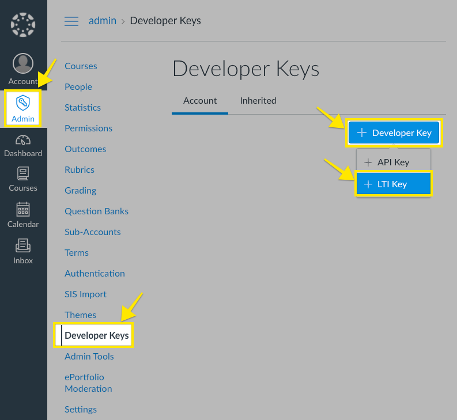Open the Permissions link
The image size is (457, 420).
(88, 128)
